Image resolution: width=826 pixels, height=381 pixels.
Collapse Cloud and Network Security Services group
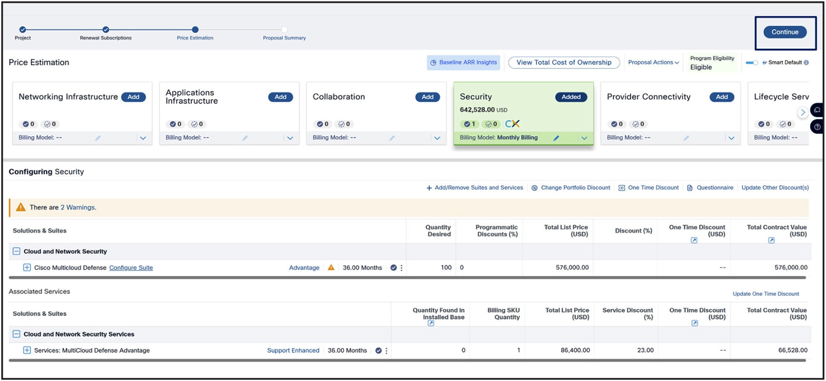click(16, 334)
